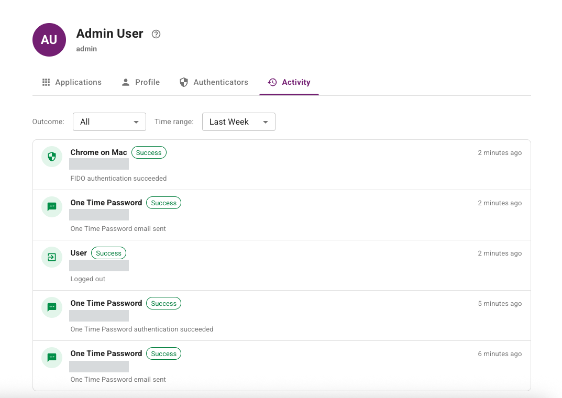The image size is (562, 398).
Task: Open the help question mark beside Admin User
Action: [x=156, y=34]
